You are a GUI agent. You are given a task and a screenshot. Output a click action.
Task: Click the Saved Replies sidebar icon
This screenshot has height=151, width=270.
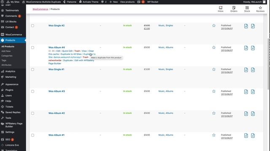pos(3,112)
